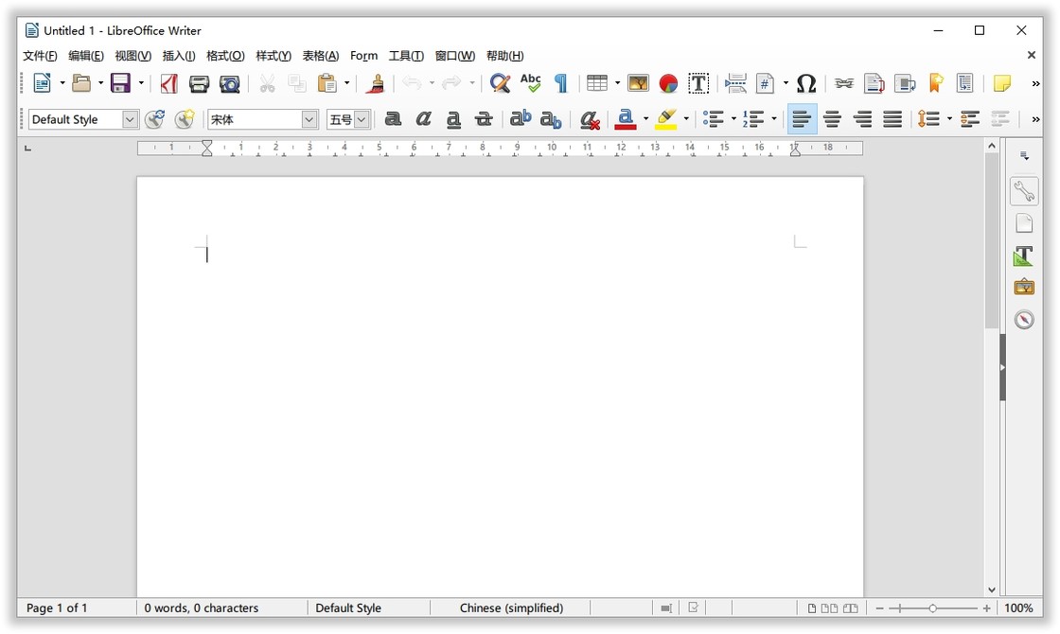The height and width of the screenshot is (634, 1060).
Task: Insert a comment sticky note
Action: [x=1002, y=83]
